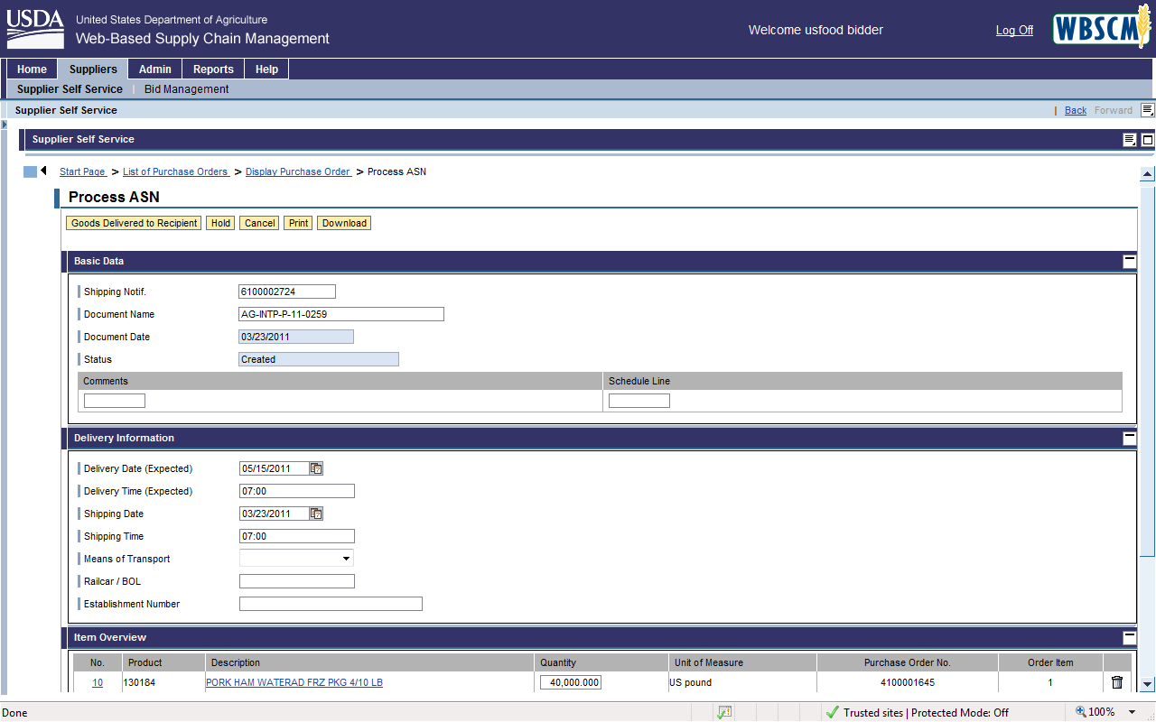Open PORK HAM WATERAD FRZ PKG link
Image resolution: width=1156 pixels, height=722 pixels.
click(x=294, y=682)
